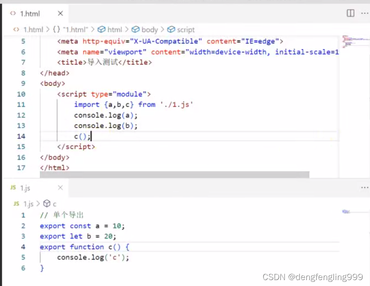
Task: Click the export const a = 10 line
Action: (82, 226)
